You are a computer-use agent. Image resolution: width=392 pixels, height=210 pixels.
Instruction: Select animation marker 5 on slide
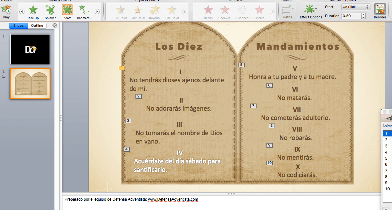click(242, 65)
